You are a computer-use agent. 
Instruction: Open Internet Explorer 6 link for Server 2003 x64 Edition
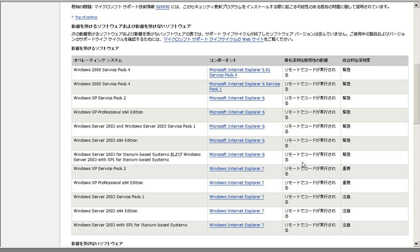click(x=237, y=141)
